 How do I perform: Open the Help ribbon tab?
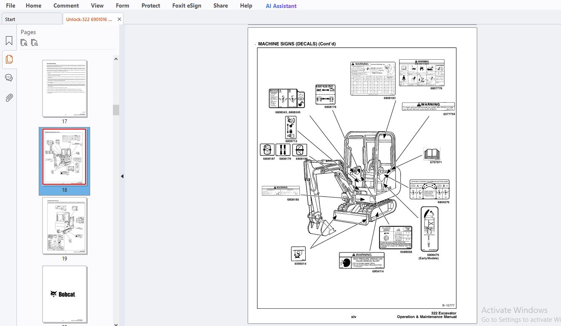click(246, 5)
